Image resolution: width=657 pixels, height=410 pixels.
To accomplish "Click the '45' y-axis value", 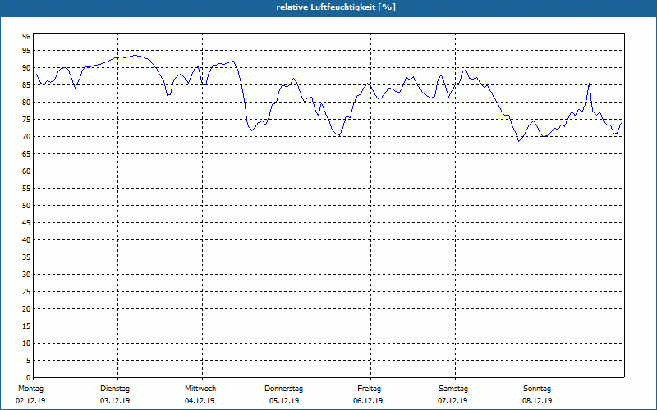I will [26, 222].
